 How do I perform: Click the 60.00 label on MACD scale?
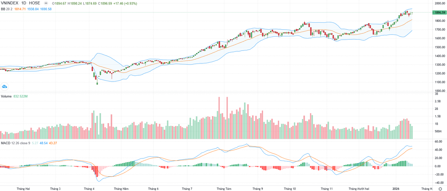[x=438, y=142]
